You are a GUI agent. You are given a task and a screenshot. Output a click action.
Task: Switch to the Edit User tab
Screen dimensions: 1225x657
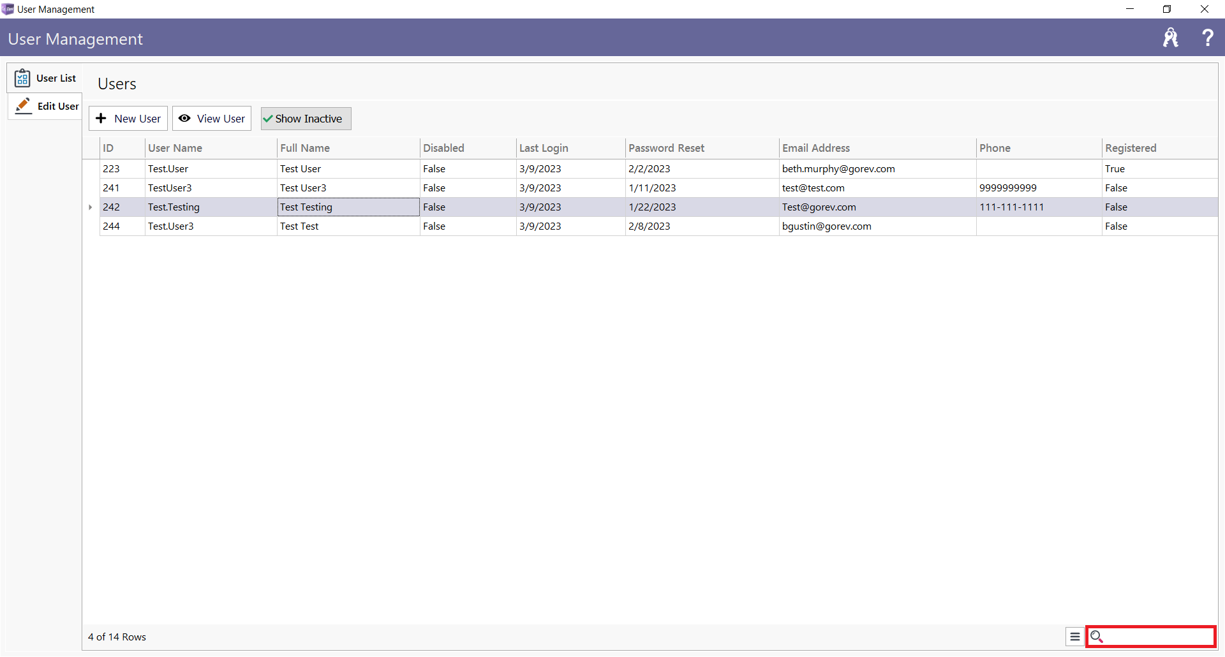coord(45,106)
